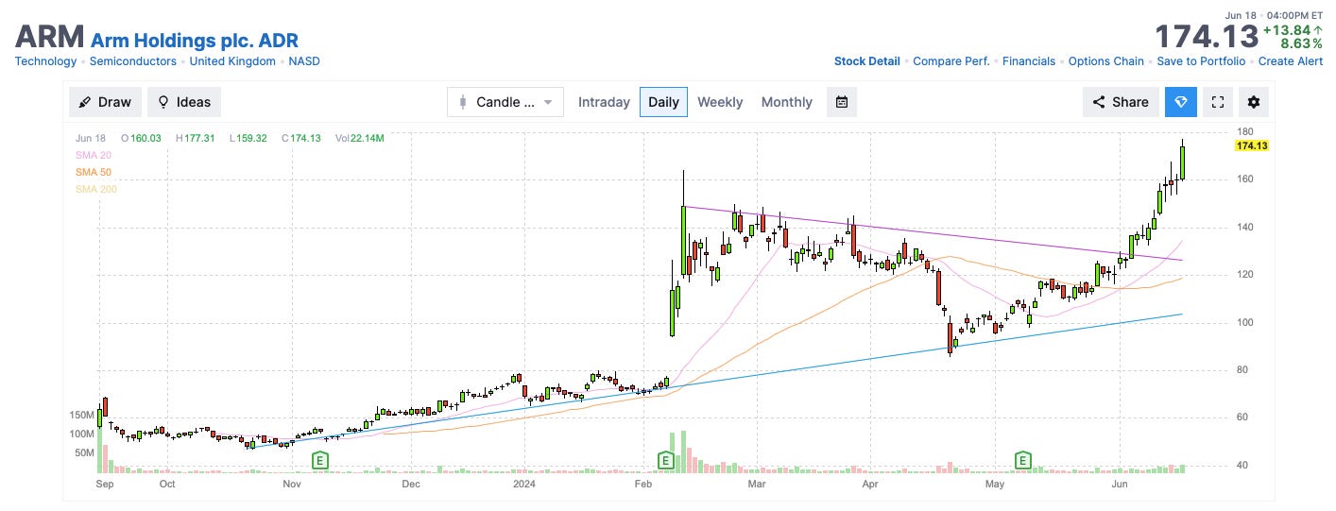Click the 2024 label on date axis
1336x511 pixels.
pos(524,485)
